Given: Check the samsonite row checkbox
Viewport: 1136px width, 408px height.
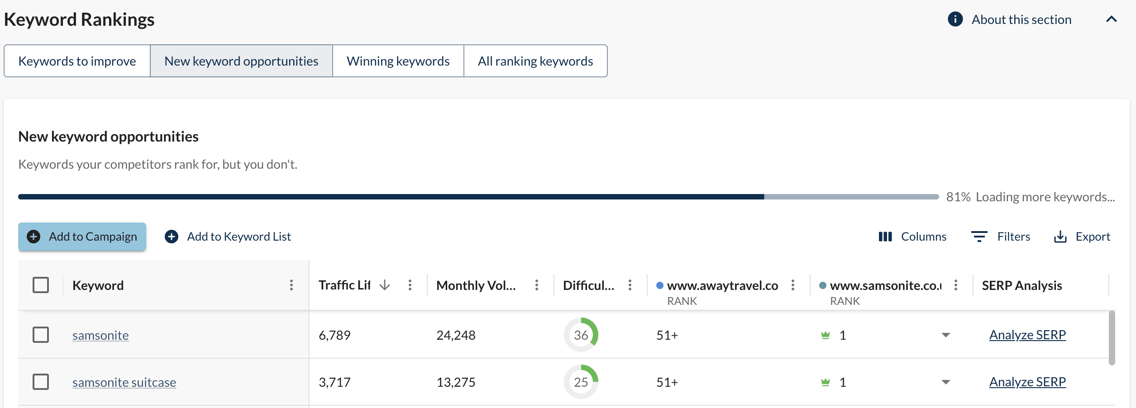Looking at the screenshot, I should 41,335.
